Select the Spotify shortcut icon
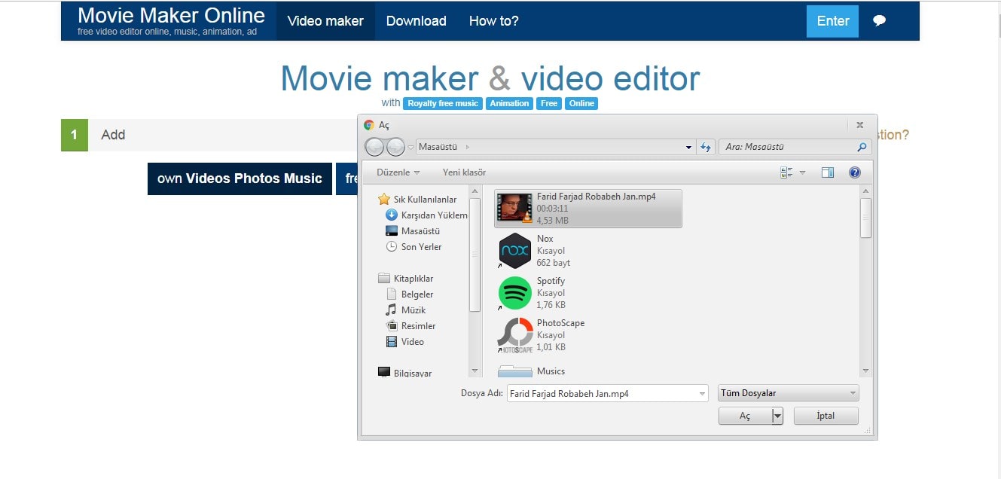 (x=515, y=293)
